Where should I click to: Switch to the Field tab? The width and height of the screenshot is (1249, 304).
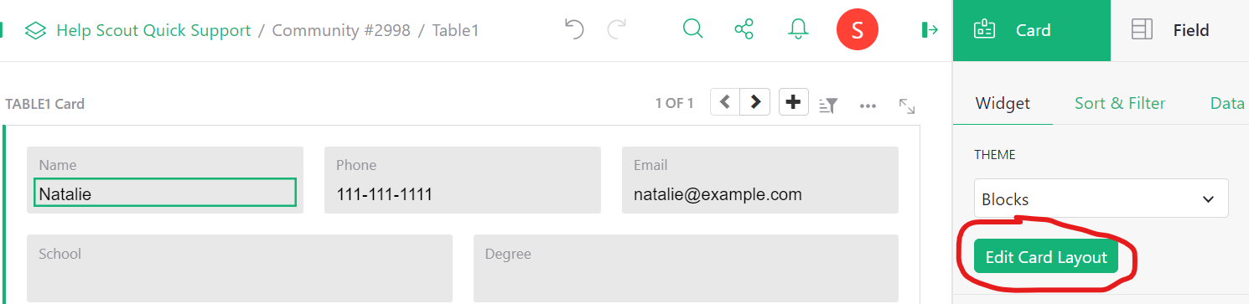1179,30
